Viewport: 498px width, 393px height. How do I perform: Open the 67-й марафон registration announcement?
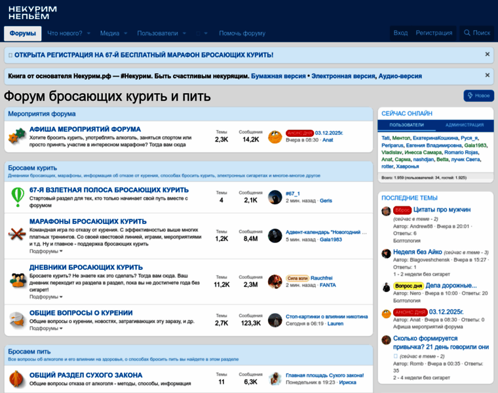pyautogui.click(x=144, y=55)
